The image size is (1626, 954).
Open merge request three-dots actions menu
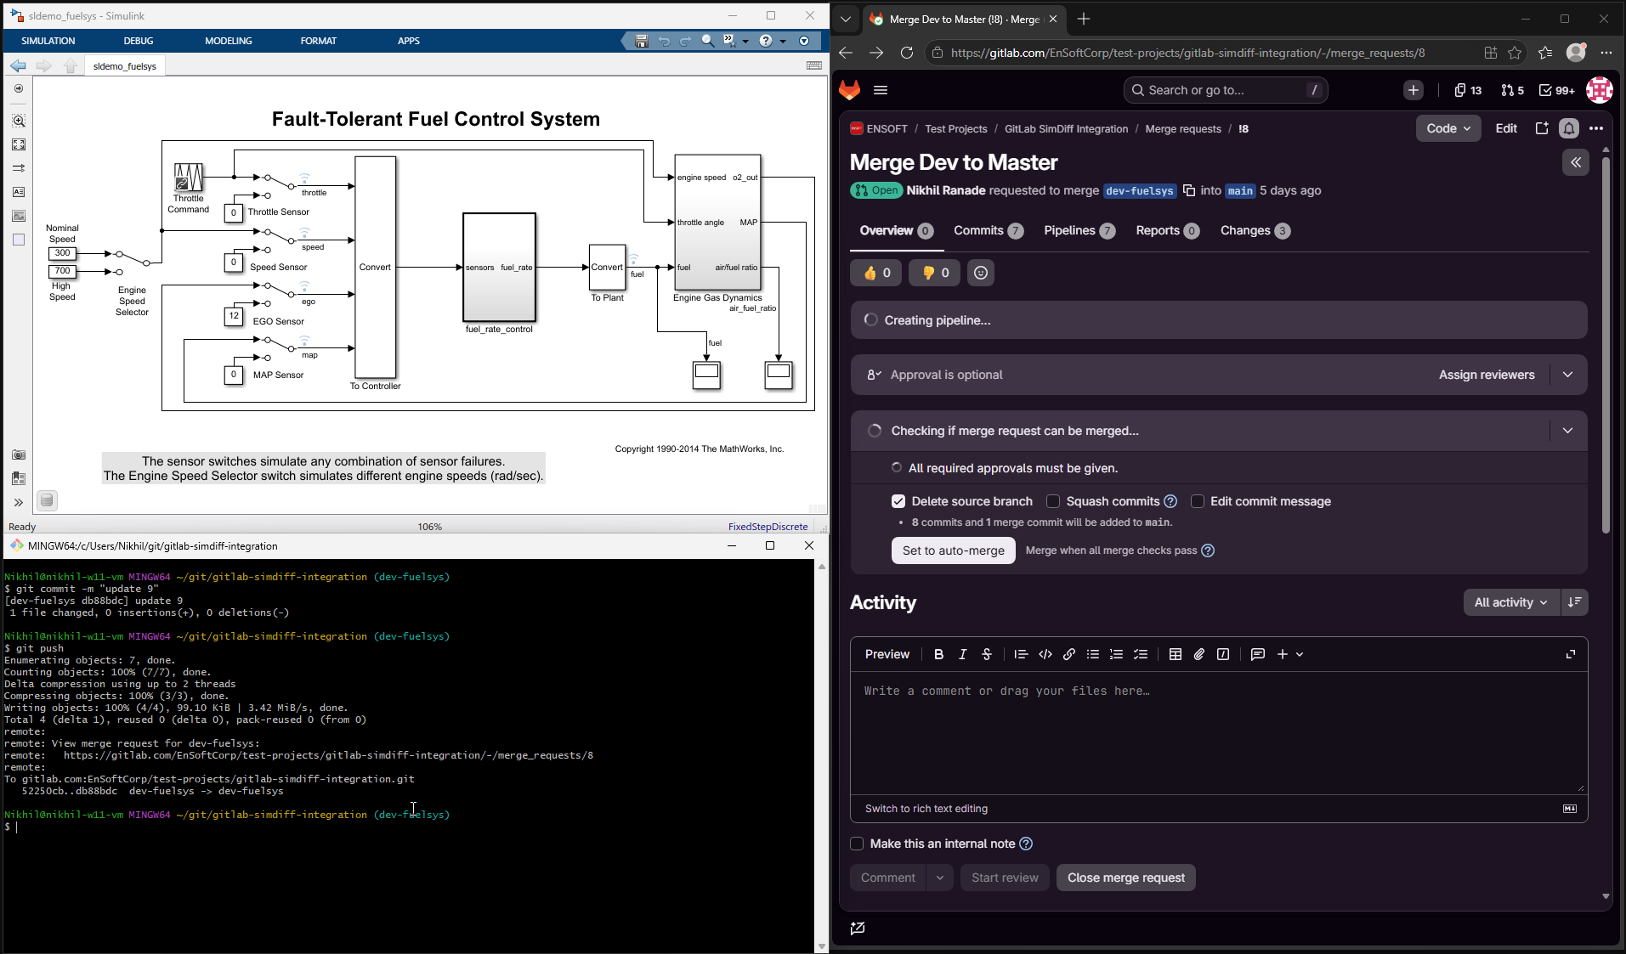[x=1596, y=128]
